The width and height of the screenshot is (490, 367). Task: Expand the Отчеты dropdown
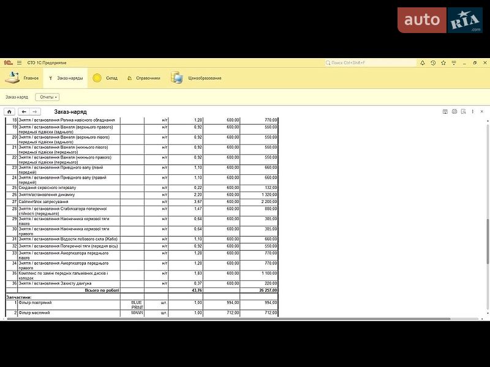point(48,97)
